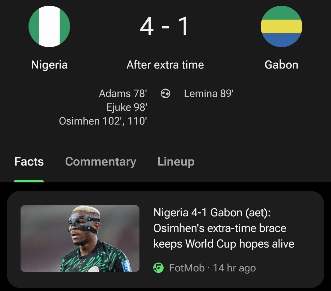This screenshot has height=291, width=331.
Task: Click the 4 - 1 score
Action: point(165,27)
